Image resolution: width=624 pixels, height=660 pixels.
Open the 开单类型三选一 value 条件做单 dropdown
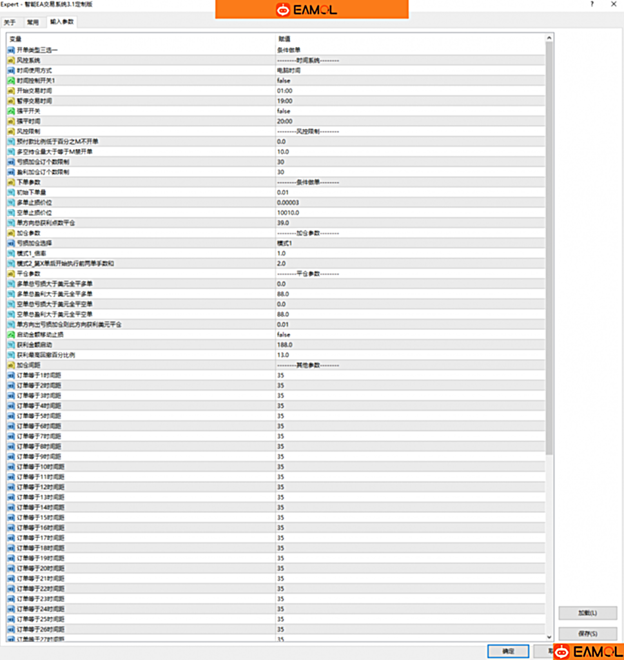pyautogui.click(x=289, y=50)
